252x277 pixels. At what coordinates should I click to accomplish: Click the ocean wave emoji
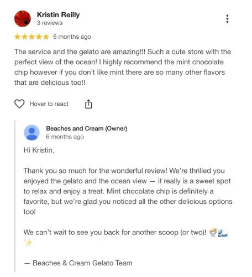click(x=223, y=233)
